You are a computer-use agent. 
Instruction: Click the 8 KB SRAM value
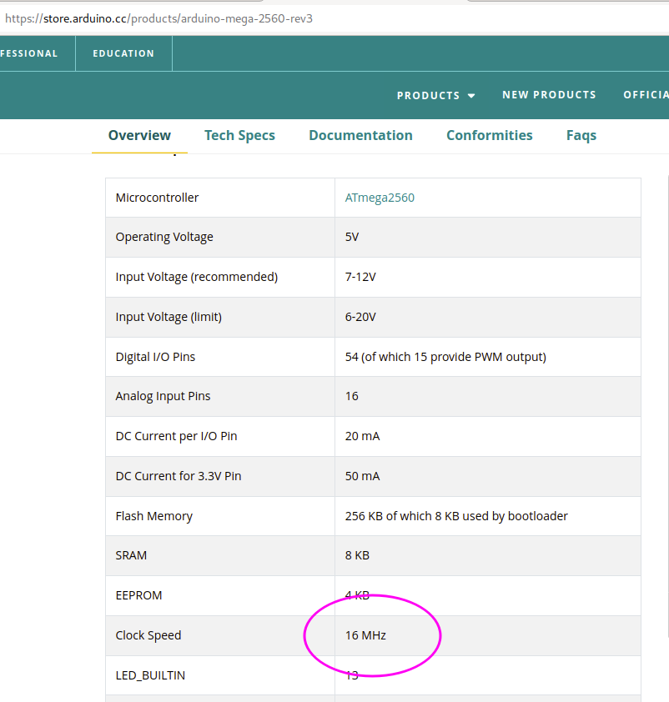coord(357,555)
